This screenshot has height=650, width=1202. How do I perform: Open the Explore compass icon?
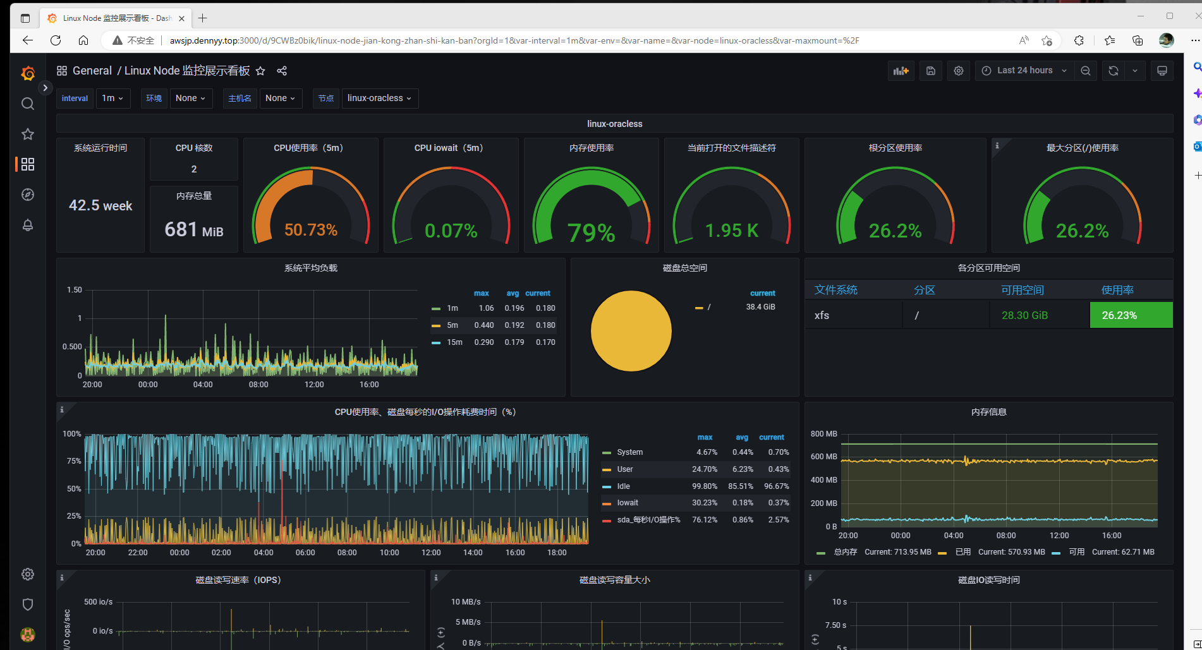coord(28,195)
